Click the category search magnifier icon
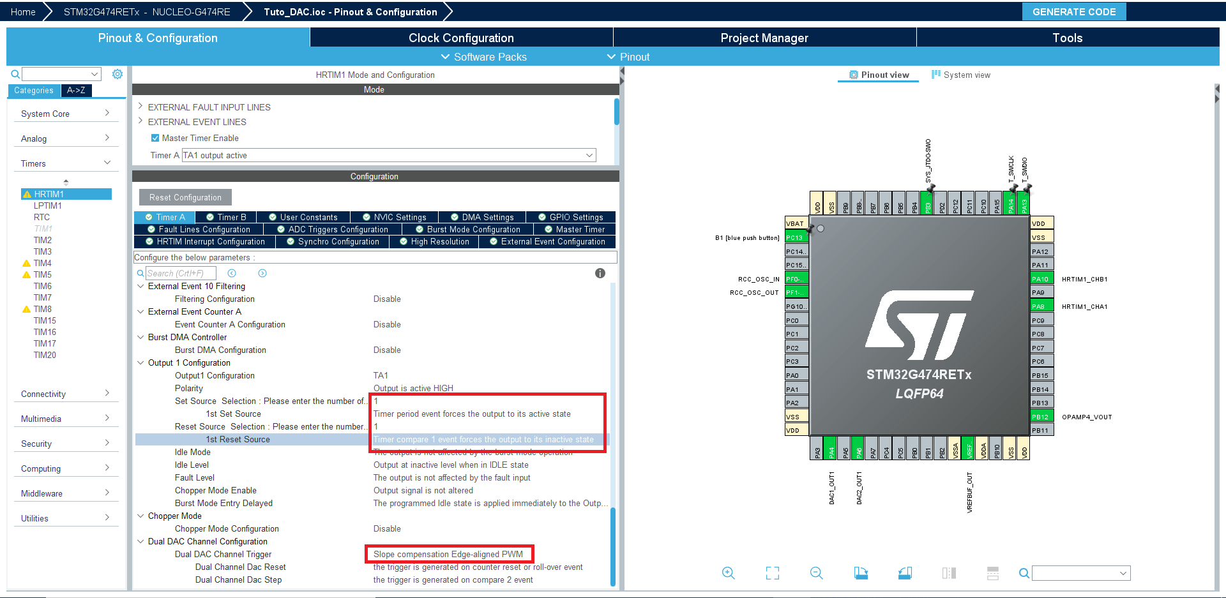 (15, 74)
